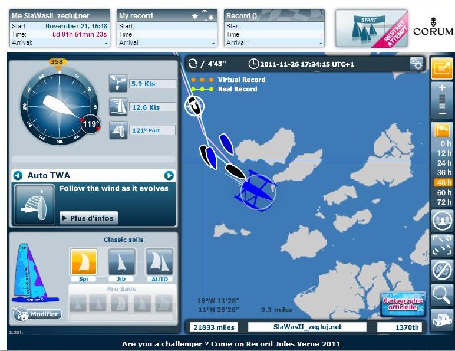455x351 pixels.
Task: Open map settings gear icon
Action: [x=417, y=64]
